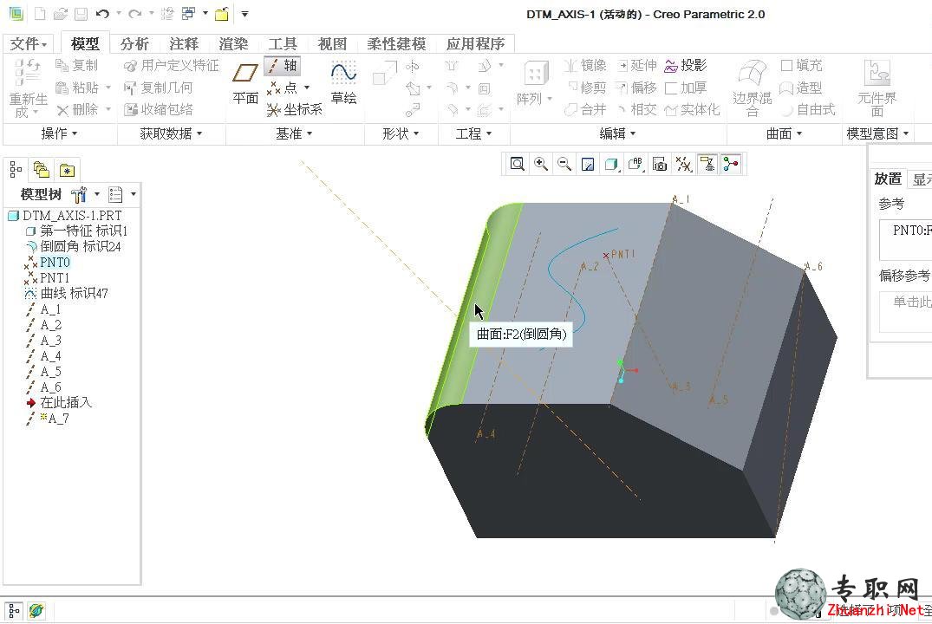Click the Repaint icon in view toolbar
The width and height of the screenshot is (932, 624).
click(x=588, y=164)
